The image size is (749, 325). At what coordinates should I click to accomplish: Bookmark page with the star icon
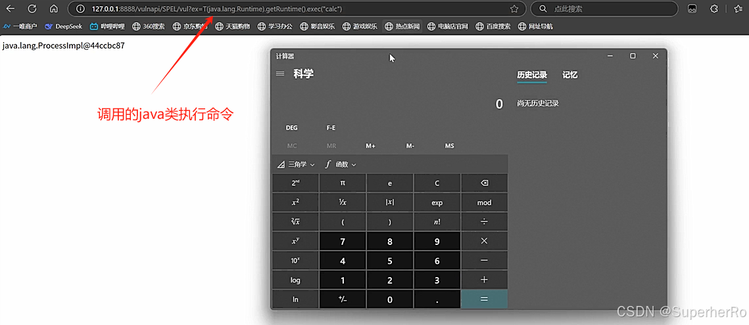click(x=514, y=9)
